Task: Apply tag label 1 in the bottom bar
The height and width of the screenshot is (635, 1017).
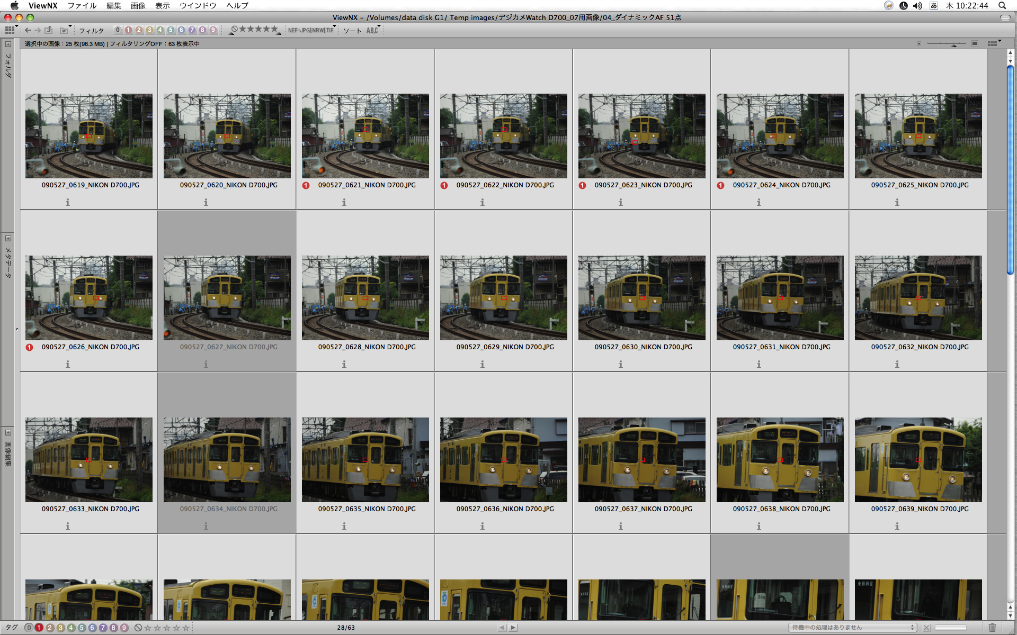Action: tap(39, 628)
